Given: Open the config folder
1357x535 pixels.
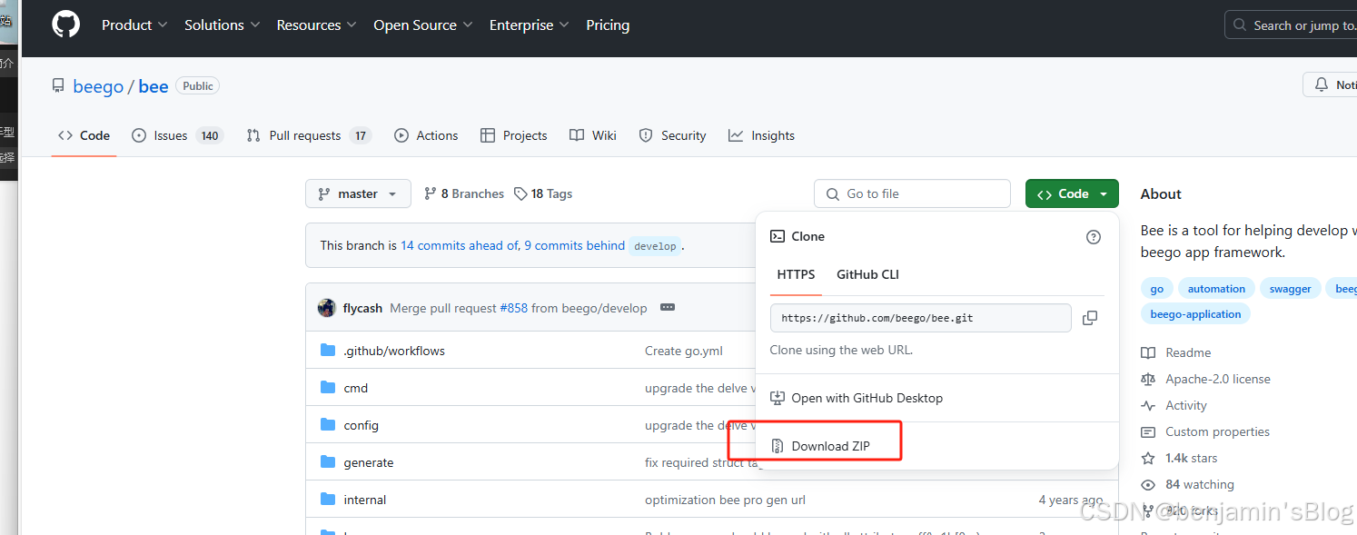Looking at the screenshot, I should click(361, 425).
